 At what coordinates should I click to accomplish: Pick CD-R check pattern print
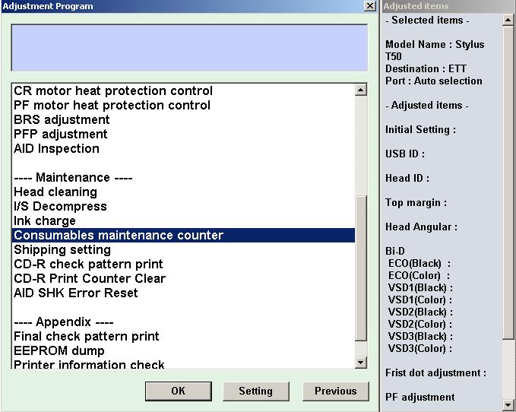point(88,265)
